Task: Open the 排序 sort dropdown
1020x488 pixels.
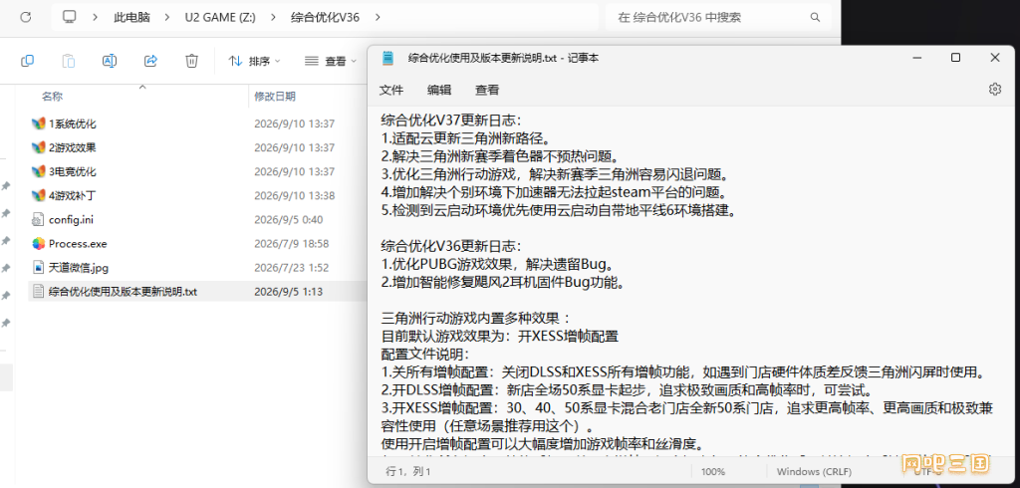Action: 254,61
